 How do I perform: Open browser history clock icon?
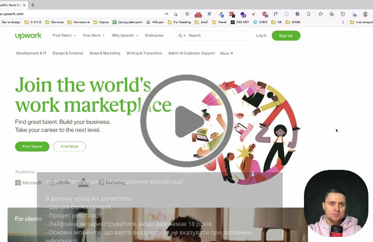[x=343, y=14]
